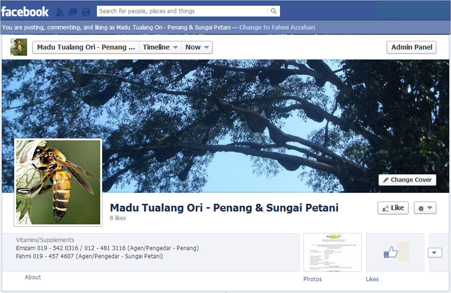Click the 'Vitamins/Supplements' category text
Image resolution: width=451 pixels, height=293 pixels.
(45, 240)
